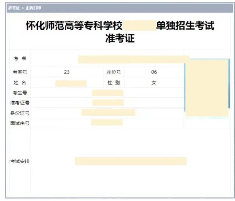Click the 准考证号 value field
This screenshot has height=201, width=235.
108,103
